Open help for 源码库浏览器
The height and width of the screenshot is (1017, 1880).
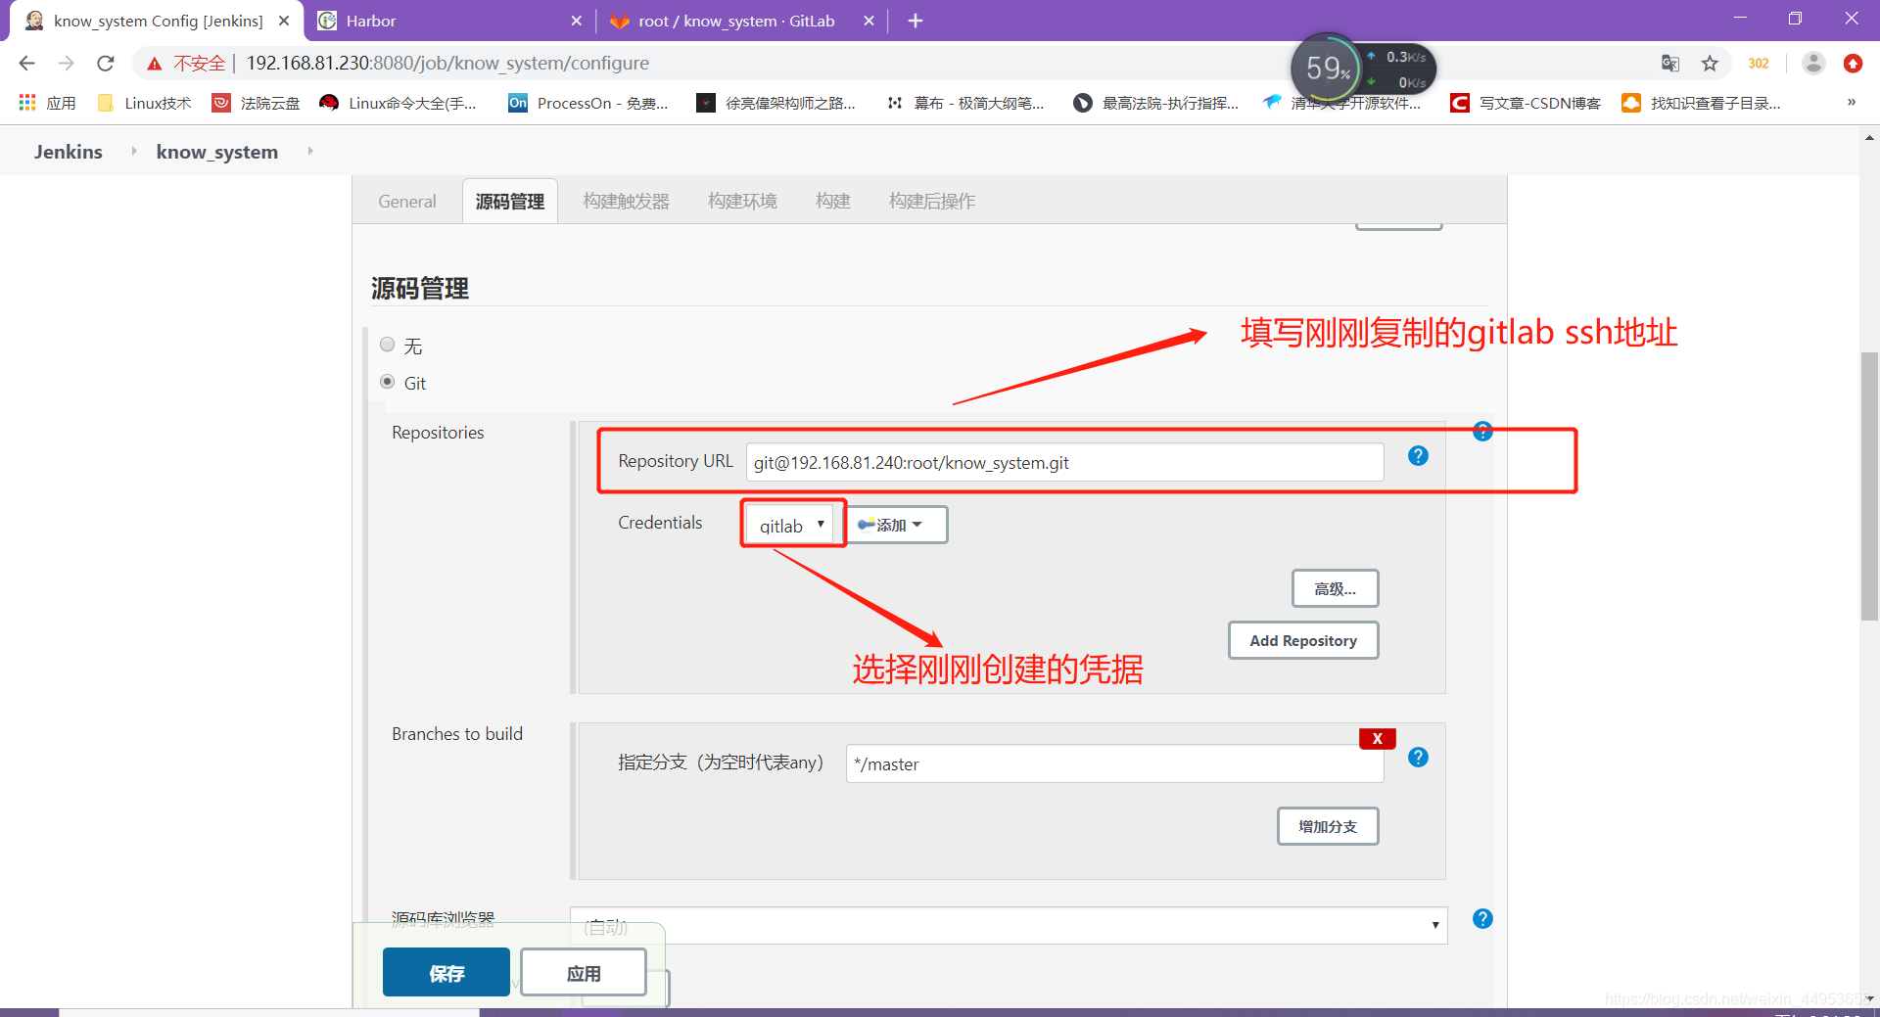click(x=1482, y=919)
